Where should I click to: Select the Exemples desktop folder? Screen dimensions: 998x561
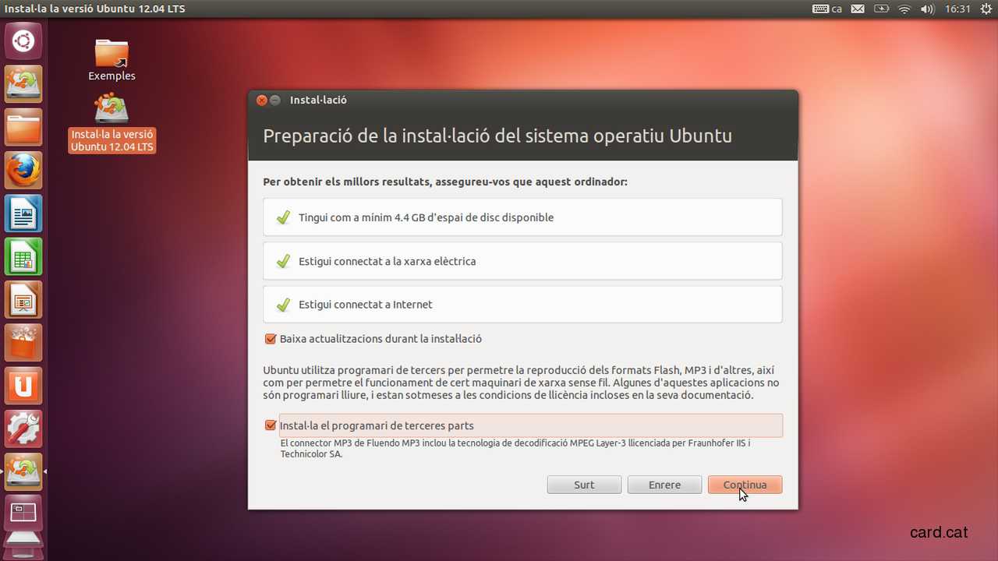point(111,60)
